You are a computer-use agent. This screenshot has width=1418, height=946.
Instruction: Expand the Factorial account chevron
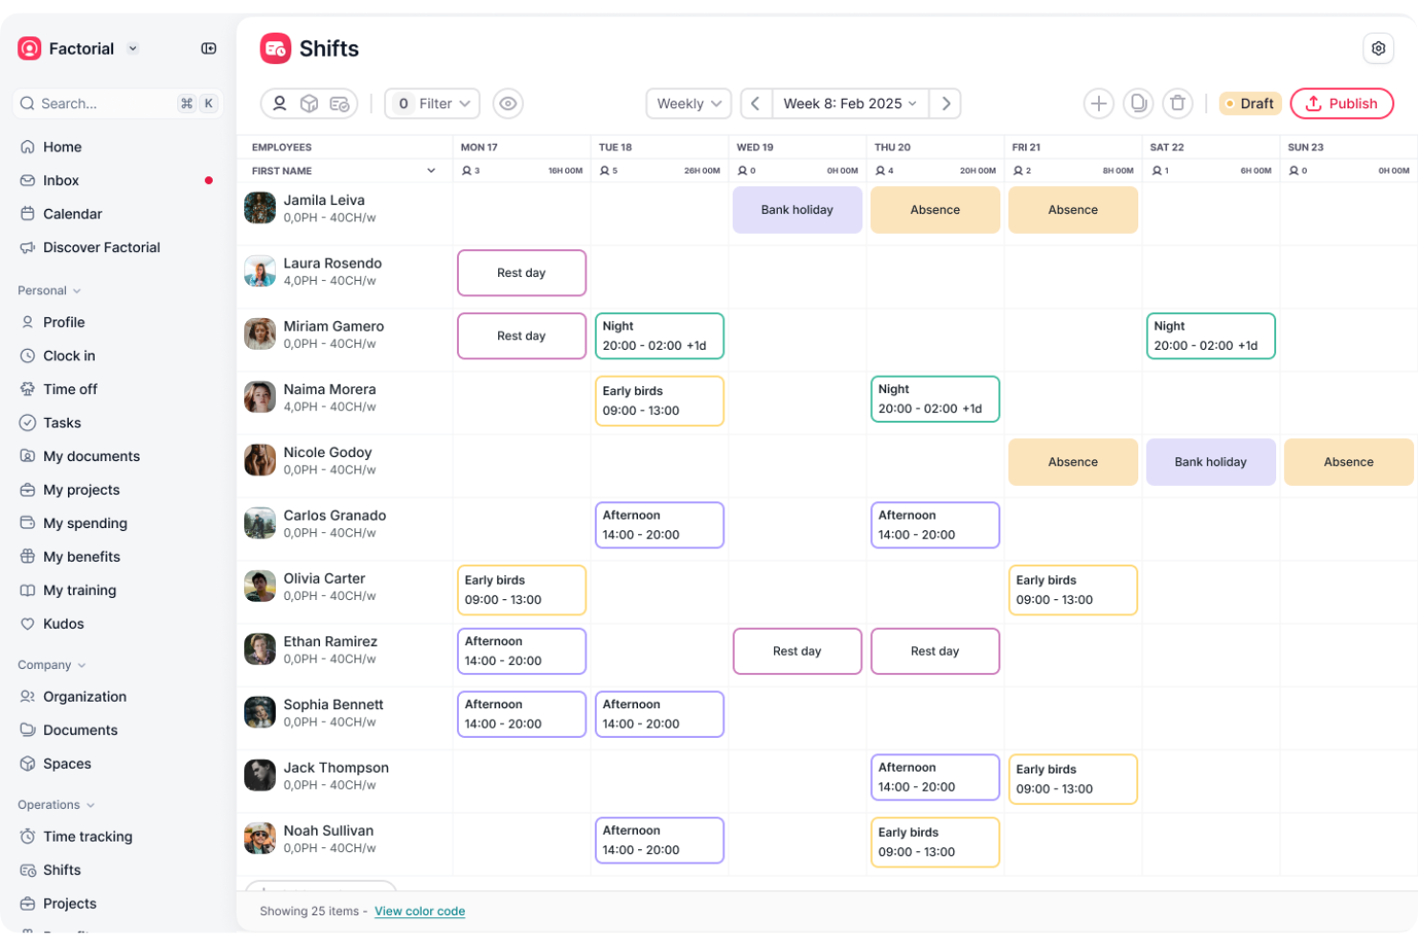[133, 49]
